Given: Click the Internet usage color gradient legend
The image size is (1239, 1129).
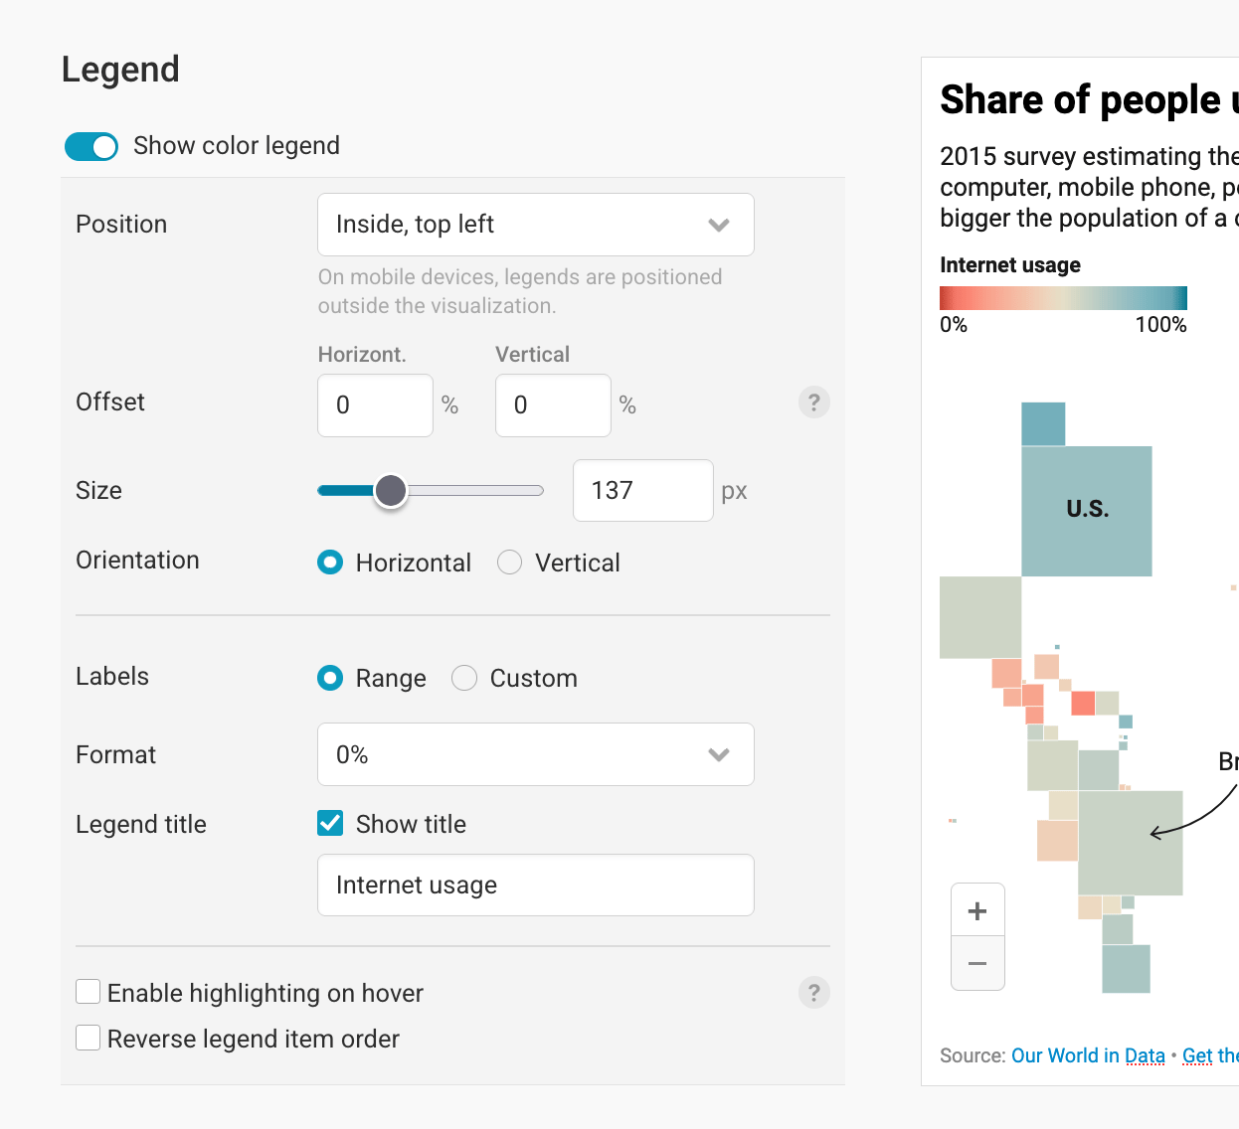Looking at the screenshot, I should click(1063, 298).
